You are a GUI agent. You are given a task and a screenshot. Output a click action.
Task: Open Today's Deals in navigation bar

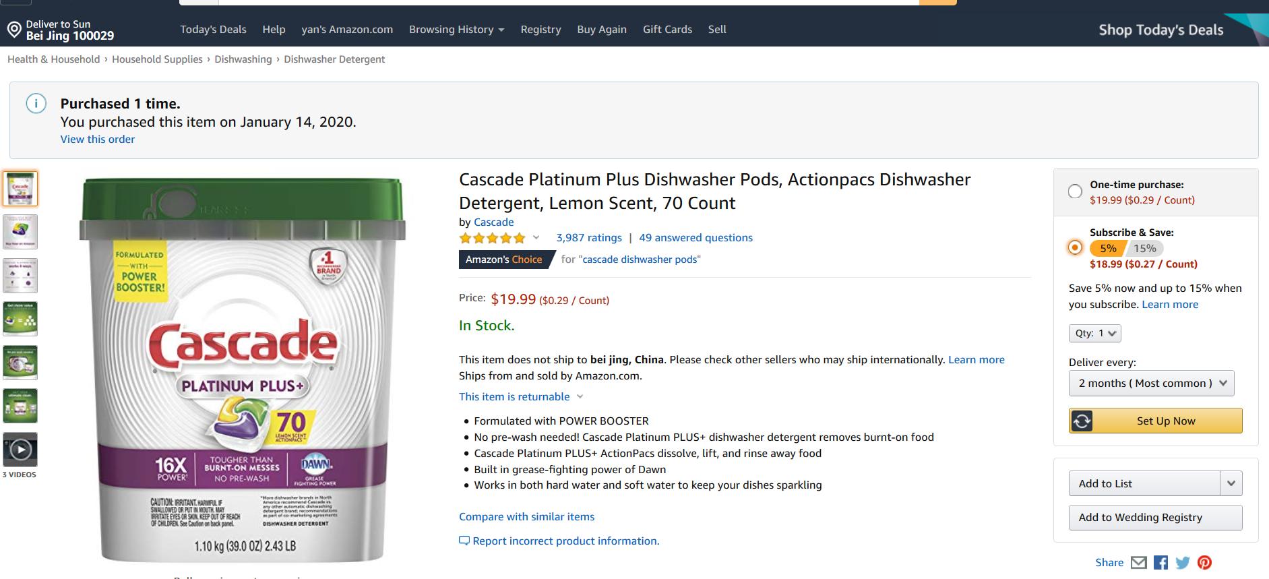213,30
